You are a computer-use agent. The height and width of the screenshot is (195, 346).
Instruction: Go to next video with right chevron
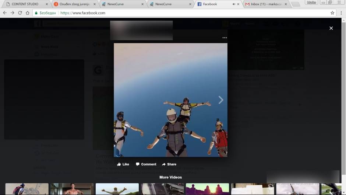coord(221,100)
